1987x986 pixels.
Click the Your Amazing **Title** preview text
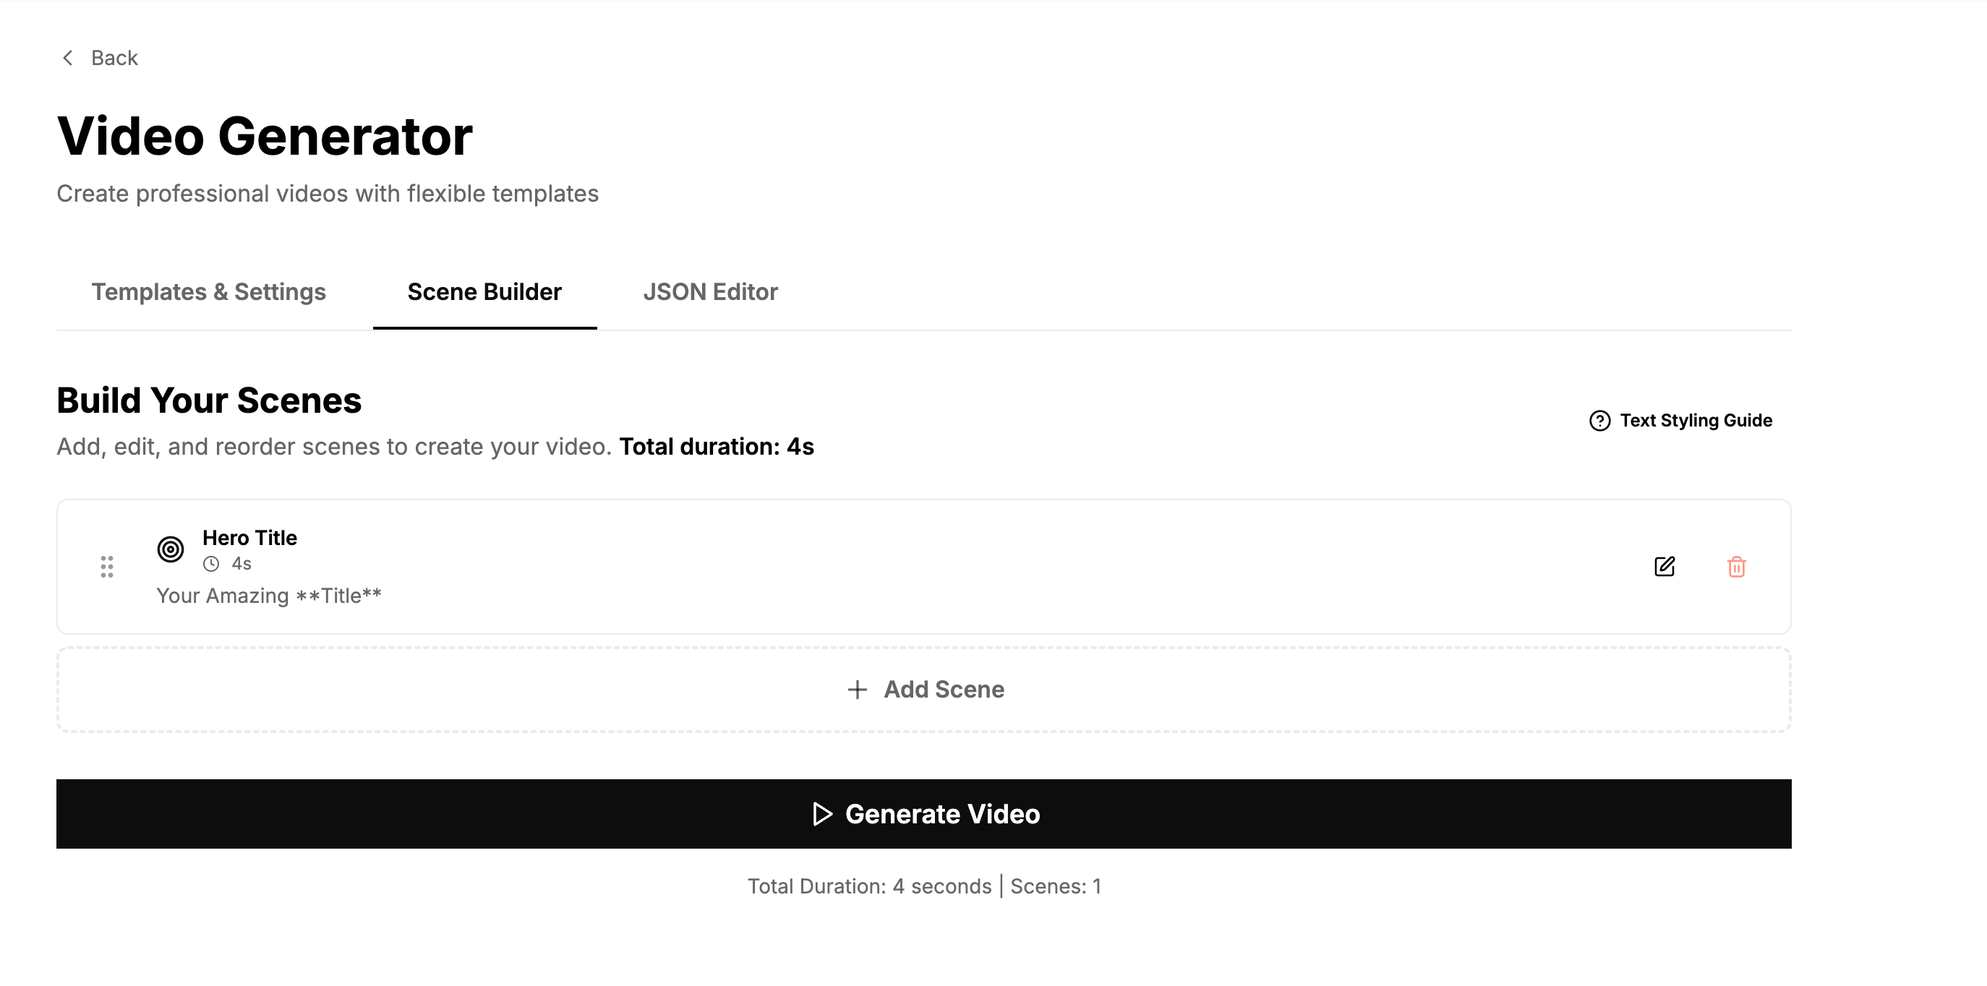tap(268, 594)
